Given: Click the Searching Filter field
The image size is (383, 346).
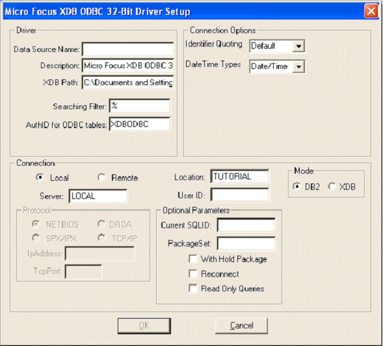Looking at the screenshot, I should point(139,106).
